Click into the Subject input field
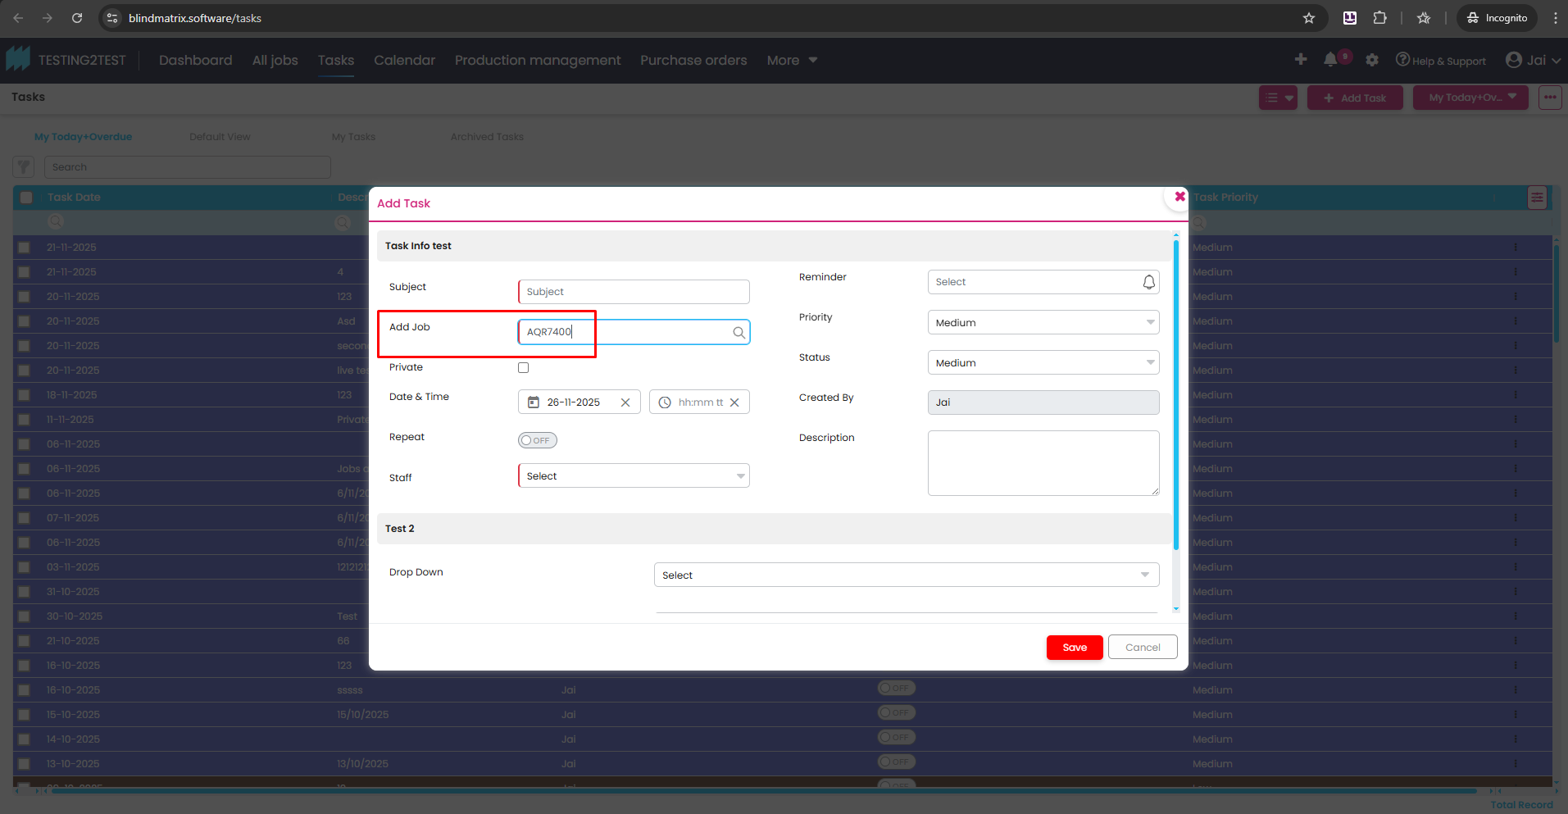The image size is (1568, 814). point(634,292)
